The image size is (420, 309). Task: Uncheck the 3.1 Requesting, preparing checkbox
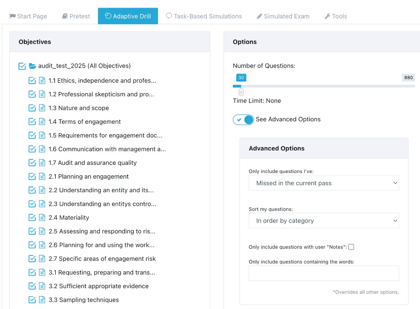[x=32, y=273]
